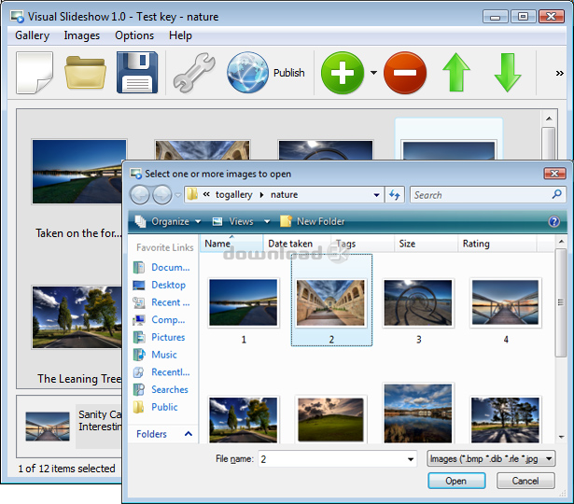Sort by Name column header
The image size is (574, 504).
[231, 244]
